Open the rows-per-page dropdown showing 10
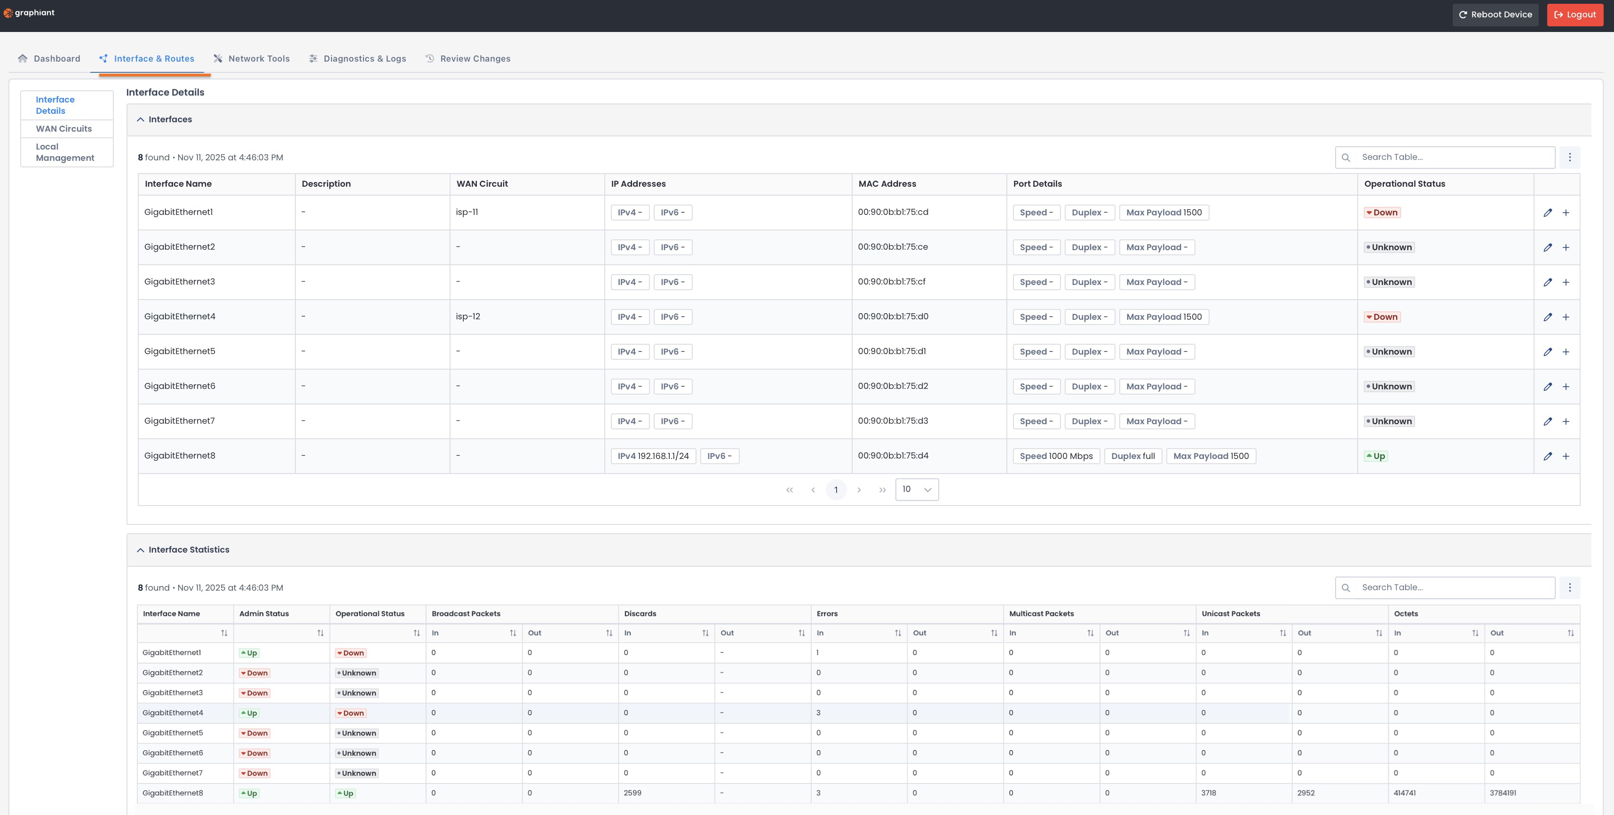1614x815 pixels. coord(917,489)
